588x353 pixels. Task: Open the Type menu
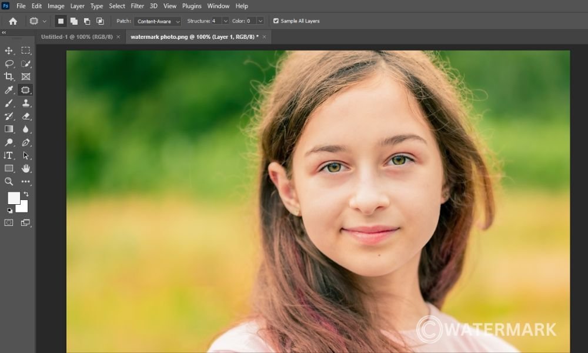97,6
